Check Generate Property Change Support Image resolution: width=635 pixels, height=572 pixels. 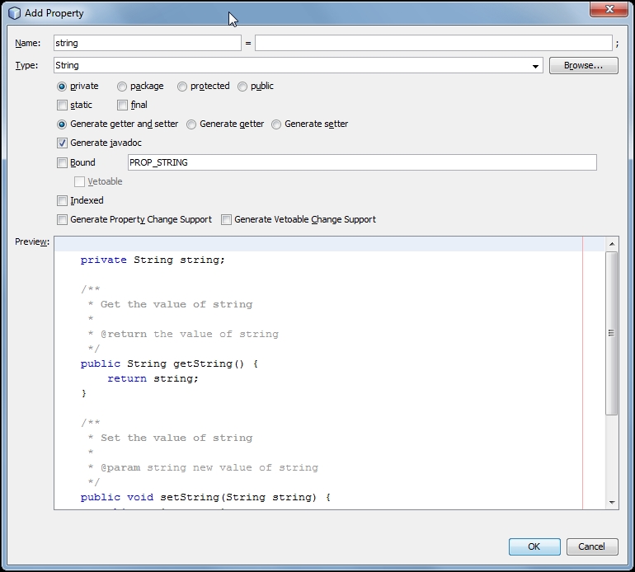coord(62,219)
